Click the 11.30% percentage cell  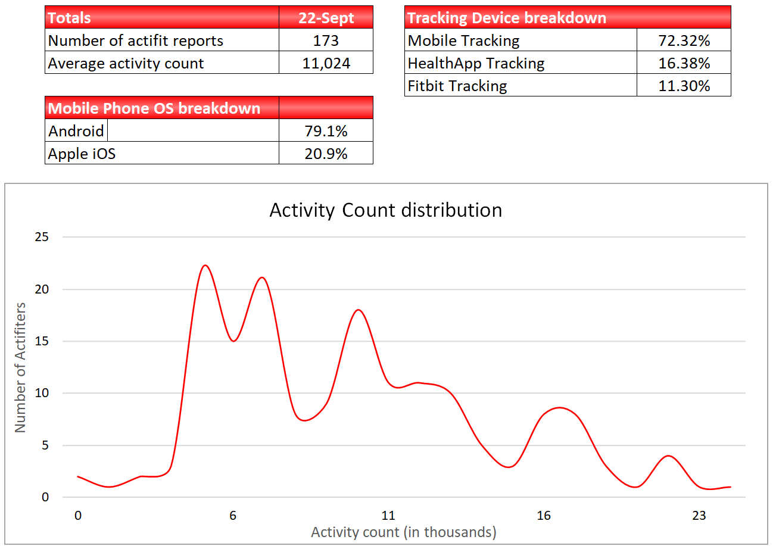coord(684,85)
